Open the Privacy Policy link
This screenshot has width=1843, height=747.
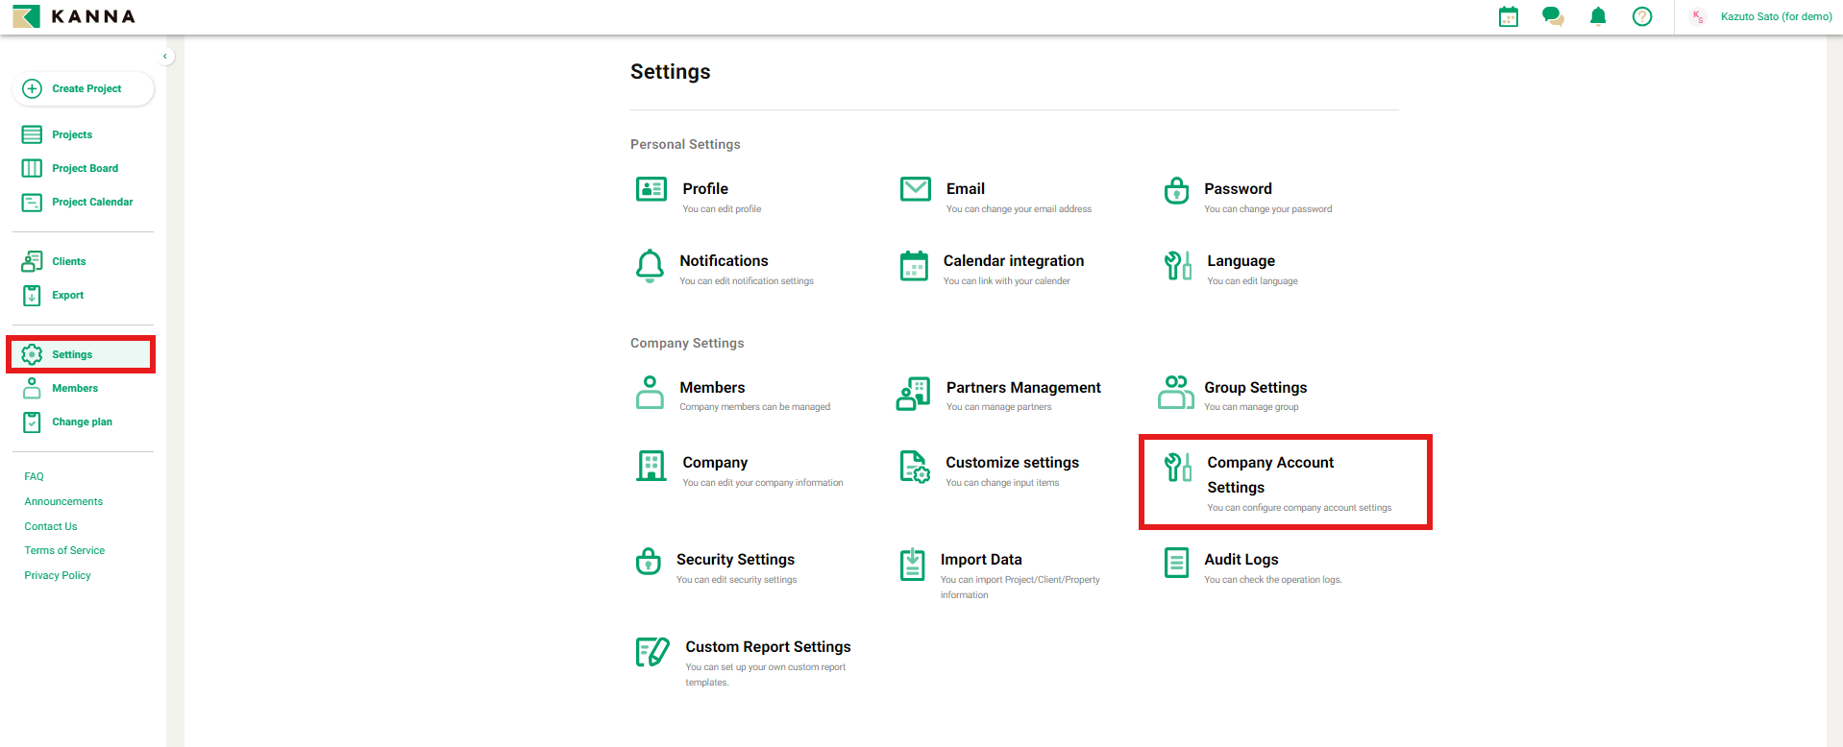click(58, 575)
